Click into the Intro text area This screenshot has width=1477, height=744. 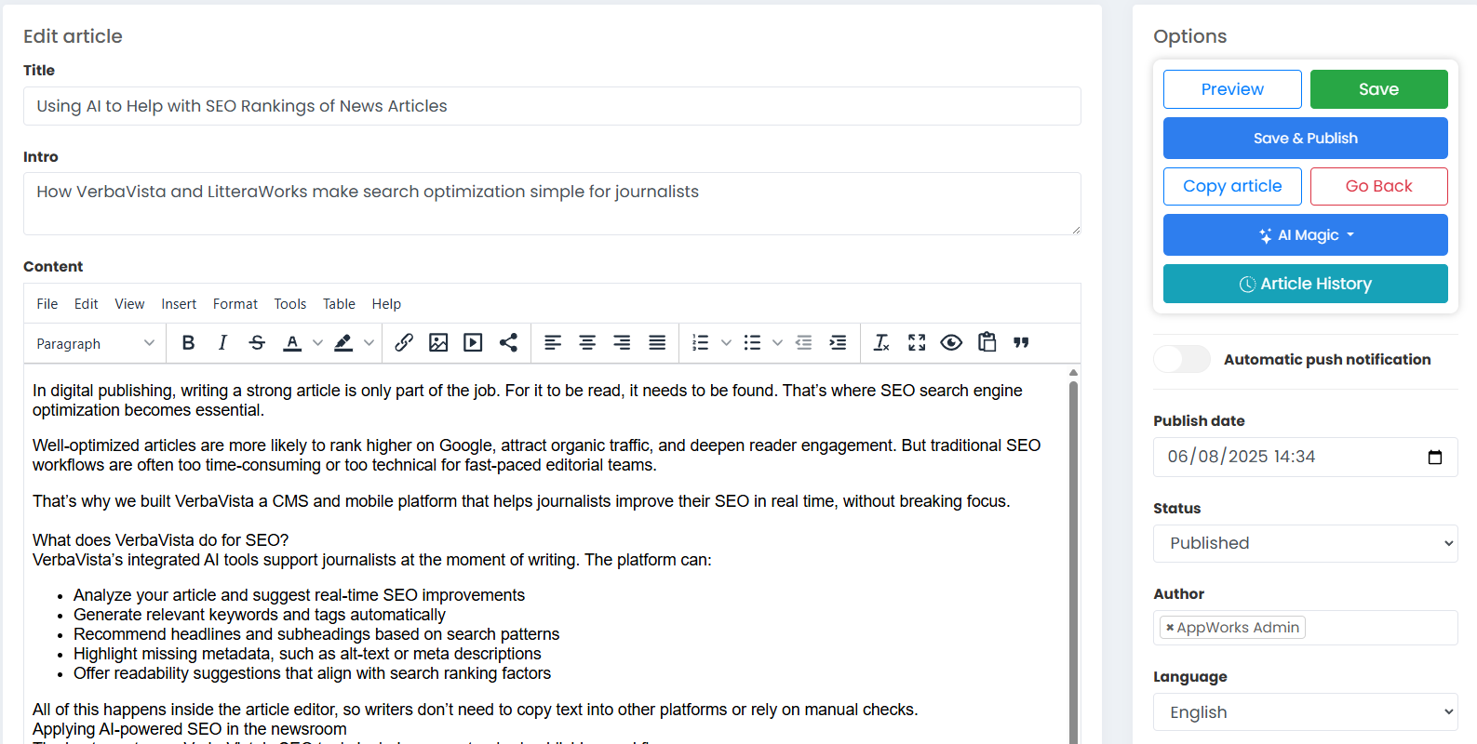552,204
